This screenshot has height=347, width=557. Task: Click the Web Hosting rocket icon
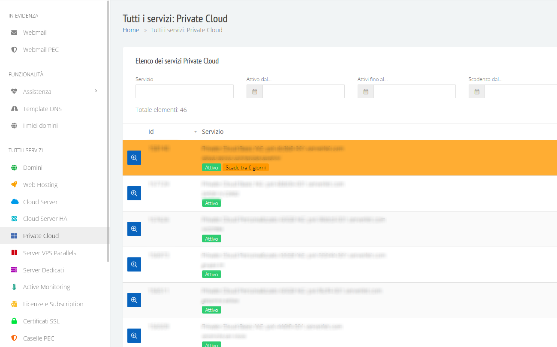pyautogui.click(x=14, y=185)
